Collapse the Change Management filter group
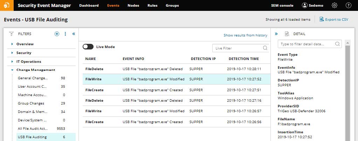 [12, 70]
